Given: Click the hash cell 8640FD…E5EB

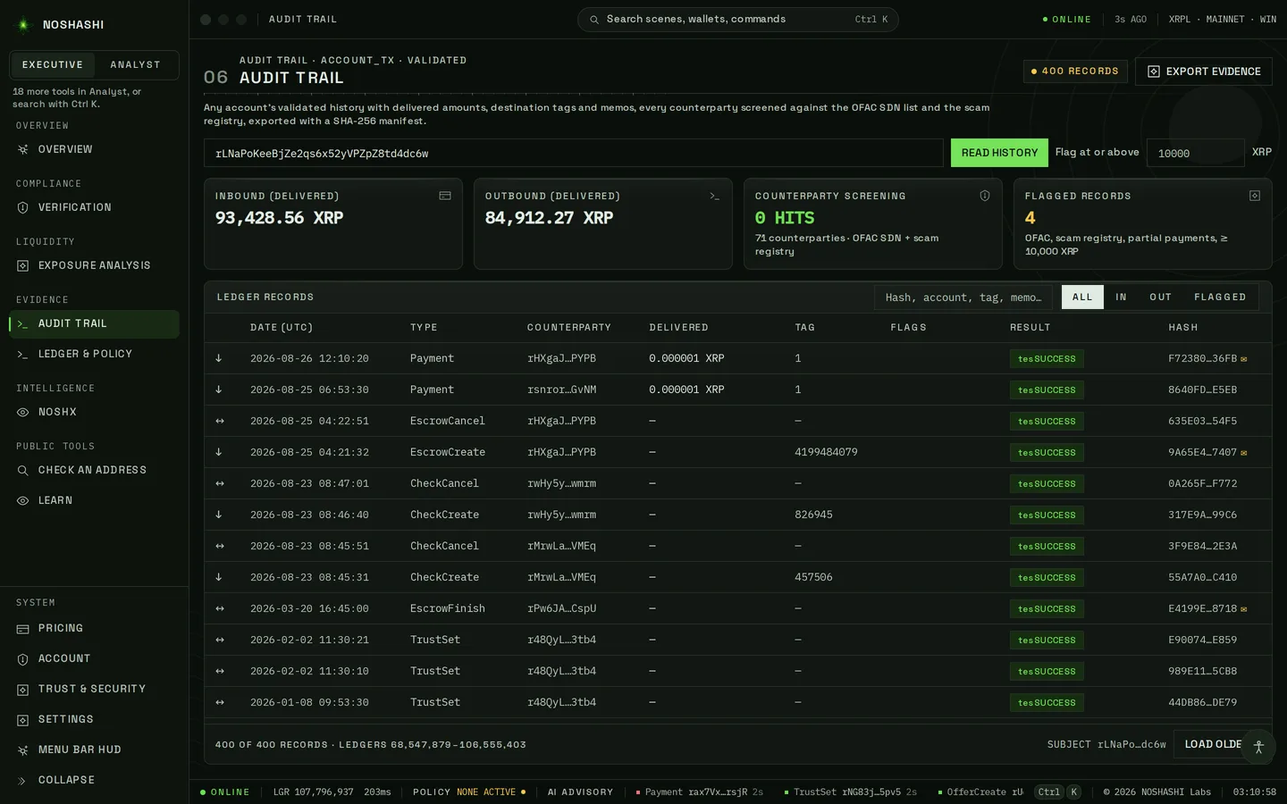Looking at the screenshot, I should (x=1203, y=390).
